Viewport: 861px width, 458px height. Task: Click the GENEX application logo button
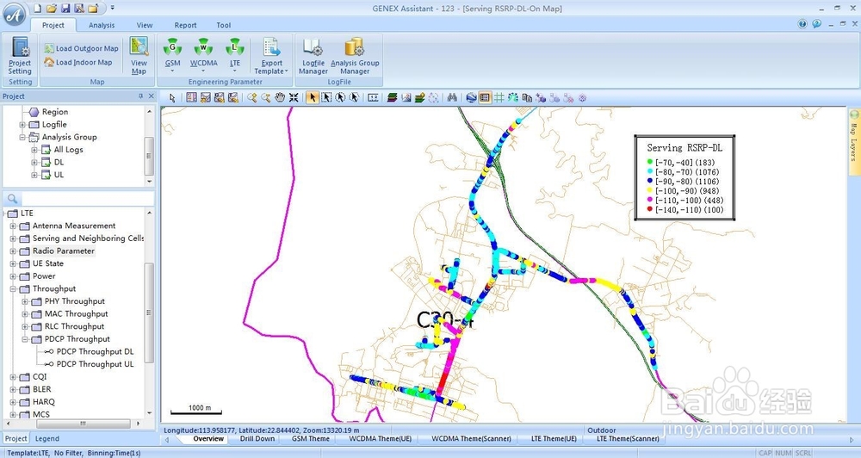pyautogui.click(x=15, y=15)
